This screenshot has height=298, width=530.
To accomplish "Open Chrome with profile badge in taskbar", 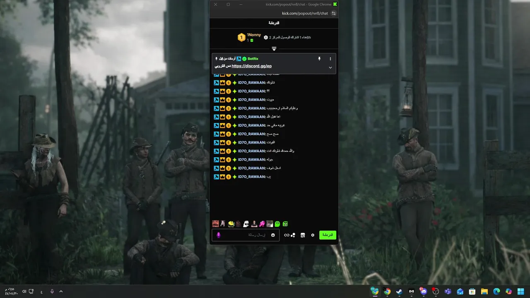I will [375, 291].
